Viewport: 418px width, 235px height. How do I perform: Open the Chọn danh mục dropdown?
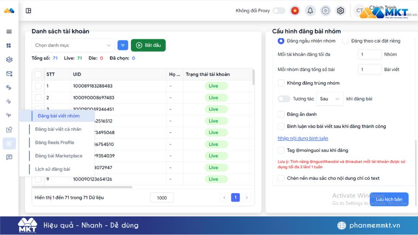[x=73, y=46]
